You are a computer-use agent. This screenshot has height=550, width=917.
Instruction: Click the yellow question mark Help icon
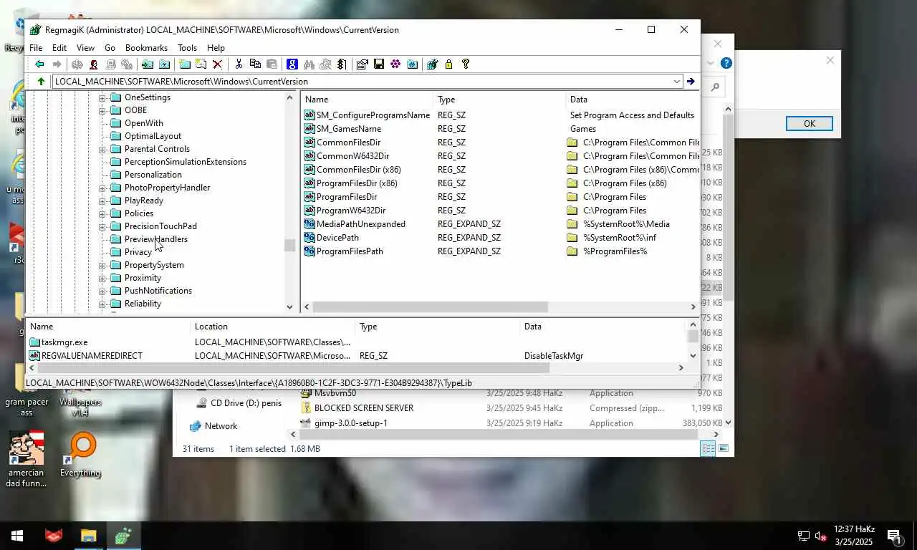(466, 64)
